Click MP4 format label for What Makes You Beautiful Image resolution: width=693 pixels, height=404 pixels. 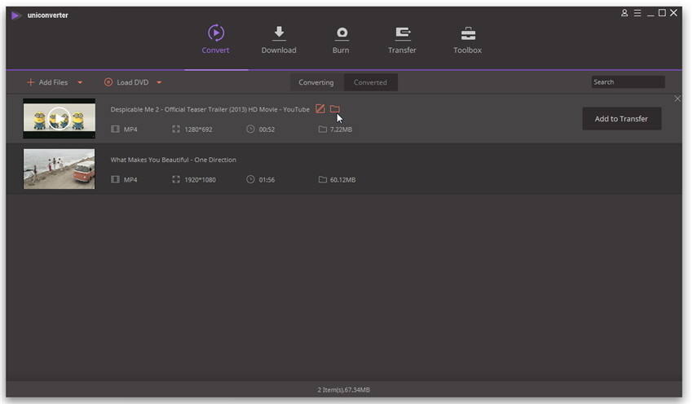(130, 180)
